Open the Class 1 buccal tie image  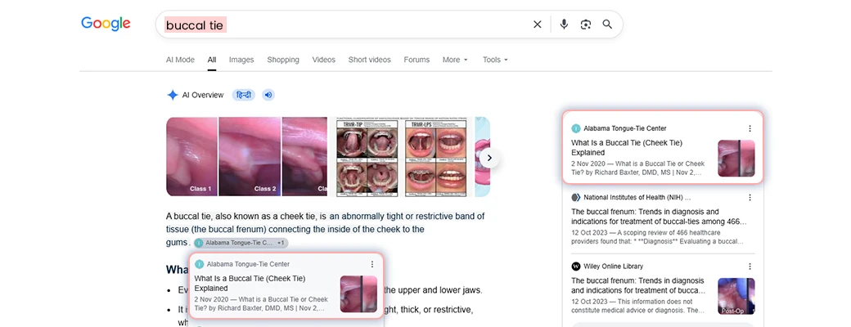192,157
